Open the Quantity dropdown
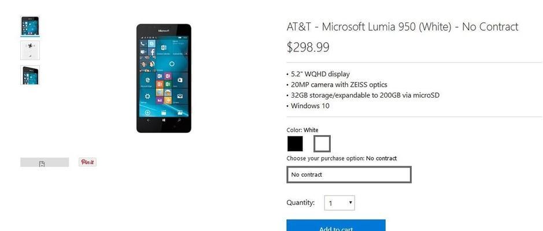The height and width of the screenshot is (231, 543). [x=339, y=203]
